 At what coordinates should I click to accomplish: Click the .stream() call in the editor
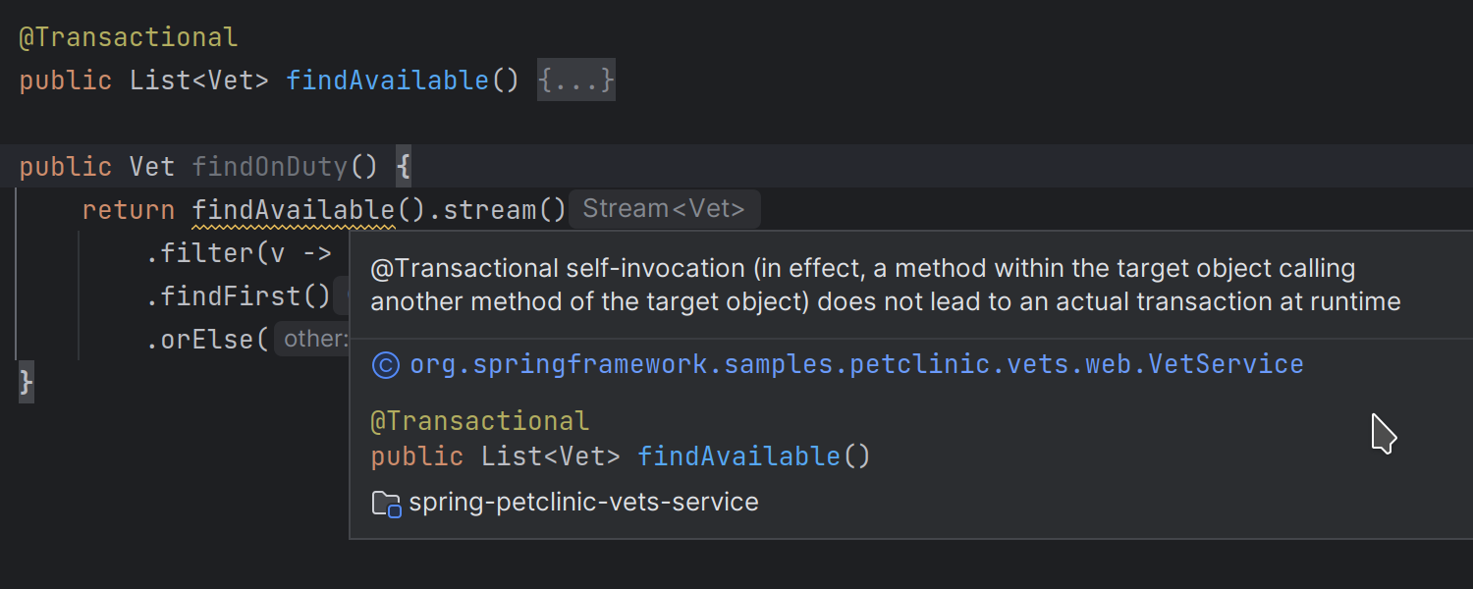(498, 210)
